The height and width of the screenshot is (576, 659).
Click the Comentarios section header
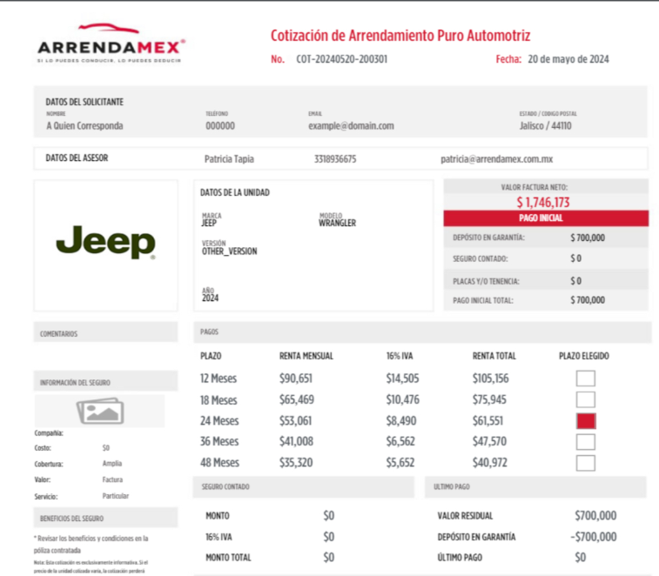click(x=59, y=333)
